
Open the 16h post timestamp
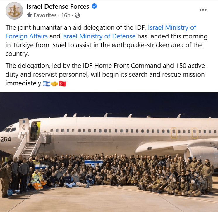pos(66,15)
